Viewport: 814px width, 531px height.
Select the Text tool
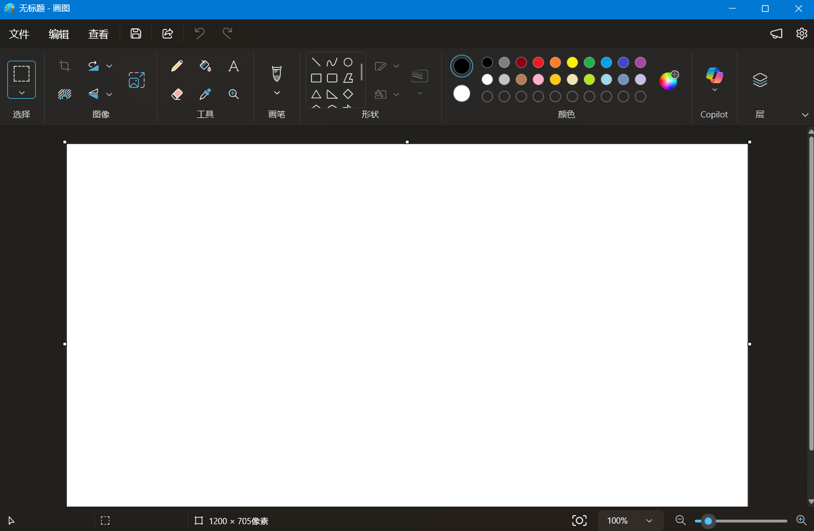tap(233, 66)
